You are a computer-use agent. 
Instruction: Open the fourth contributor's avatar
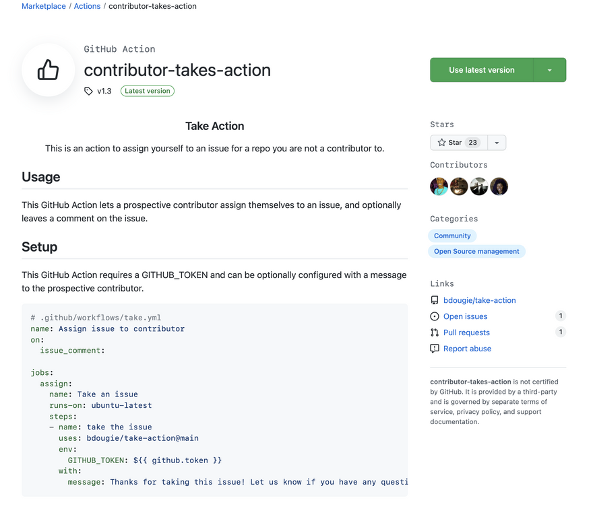pyautogui.click(x=499, y=186)
